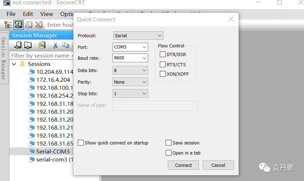
Task: Click the Session Manager tree toolbar icon
Action: coord(8,25)
